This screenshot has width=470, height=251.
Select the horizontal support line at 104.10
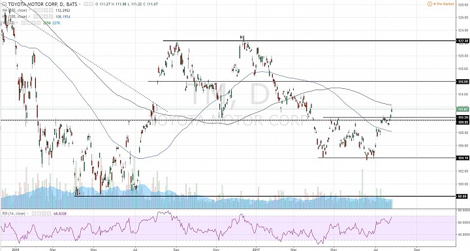coord(388,158)
